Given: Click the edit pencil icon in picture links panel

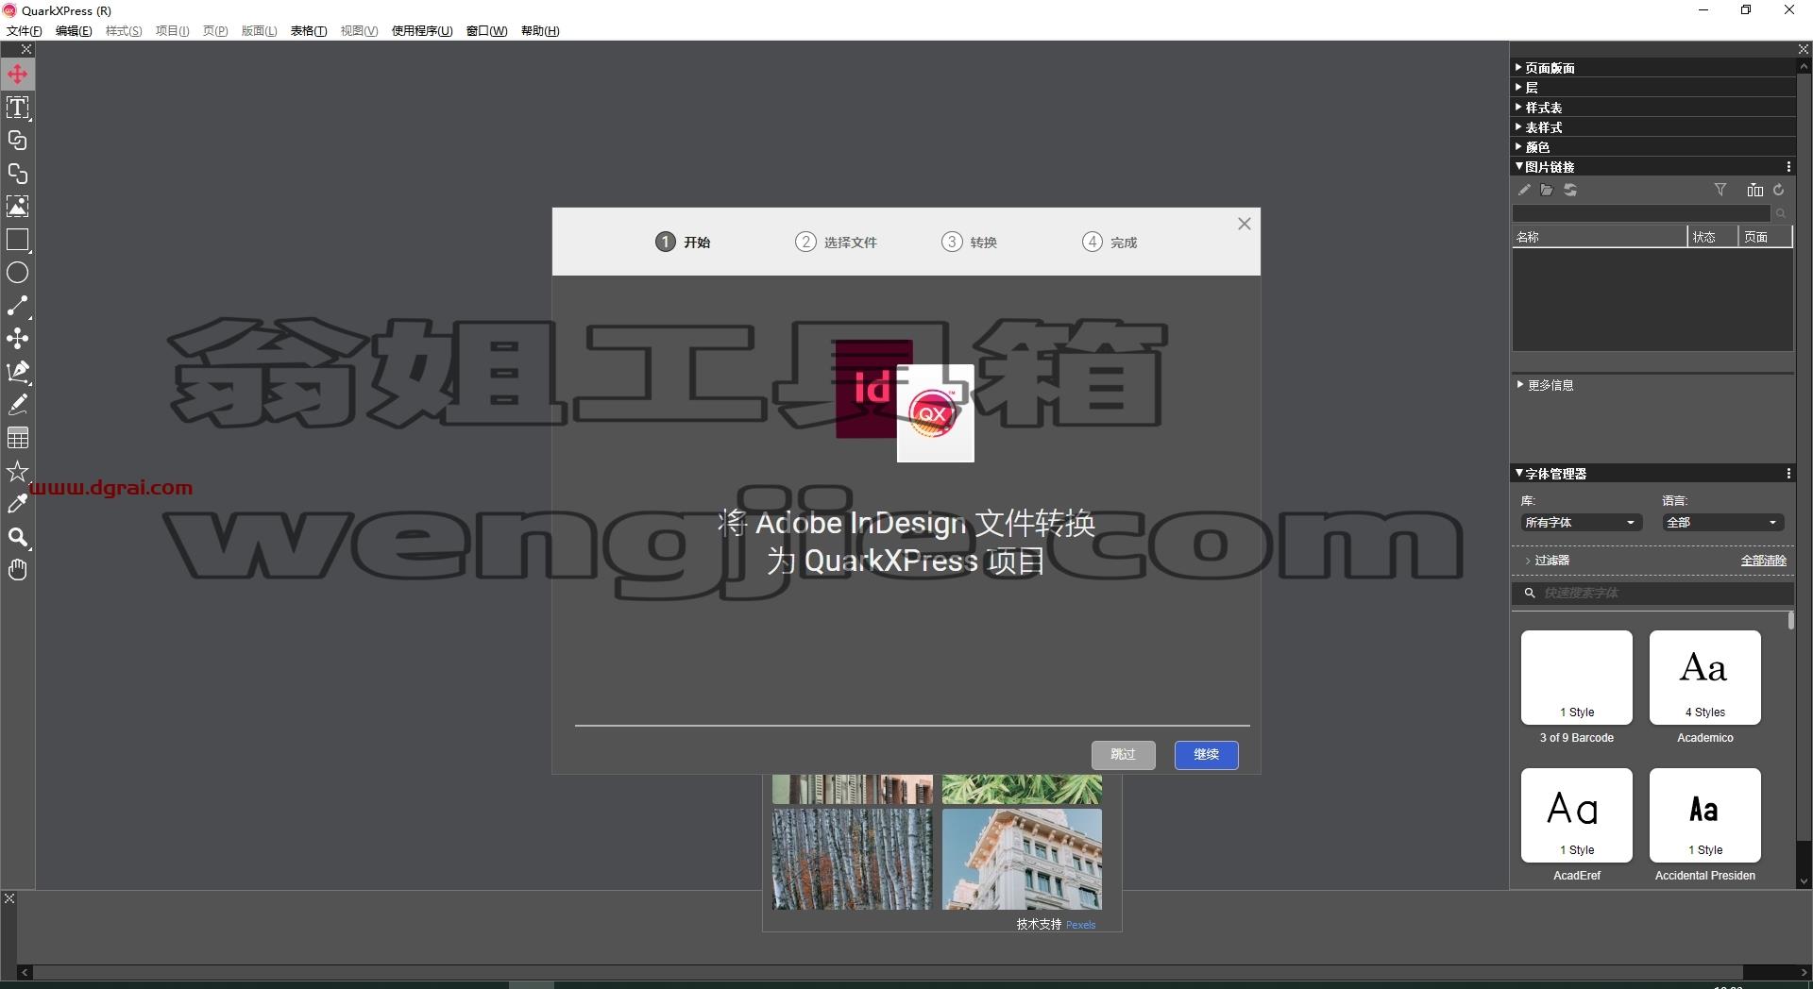Looking at the screenshot, I should [x=1524, y=191].
